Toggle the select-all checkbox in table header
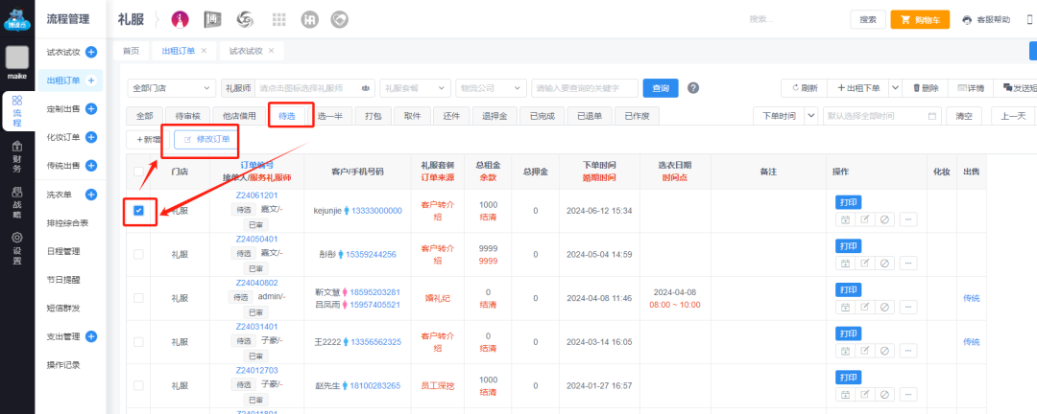Viewport: 1037px width, 414px height. click(x=138, y=172)
